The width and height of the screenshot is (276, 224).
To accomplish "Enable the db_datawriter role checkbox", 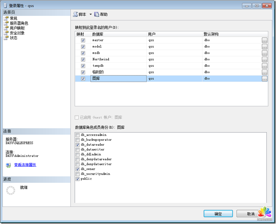I will [78, 150].
